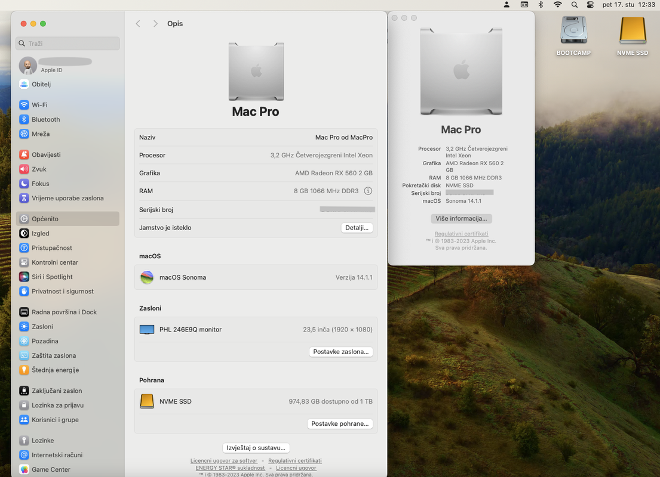Select the Štednja energije bulb icon

[x=24, y=370]
